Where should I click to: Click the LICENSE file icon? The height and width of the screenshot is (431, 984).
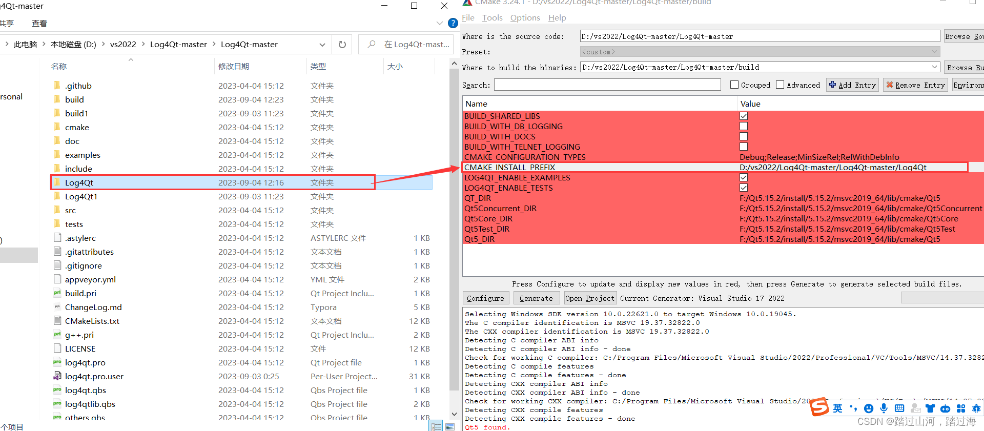(x=57, y=348)
